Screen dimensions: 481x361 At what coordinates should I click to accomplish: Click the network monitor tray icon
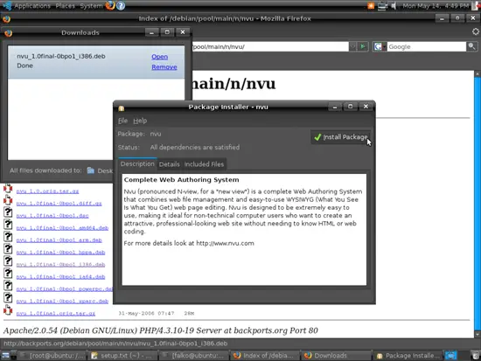coord(382,6)
